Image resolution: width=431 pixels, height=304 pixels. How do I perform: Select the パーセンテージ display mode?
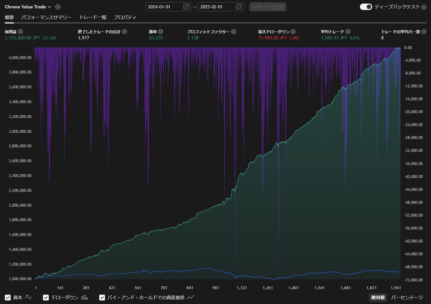tap(407, 298)
